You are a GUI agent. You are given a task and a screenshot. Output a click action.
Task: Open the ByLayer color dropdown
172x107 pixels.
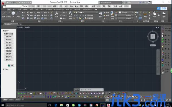(x=133, y=13)
